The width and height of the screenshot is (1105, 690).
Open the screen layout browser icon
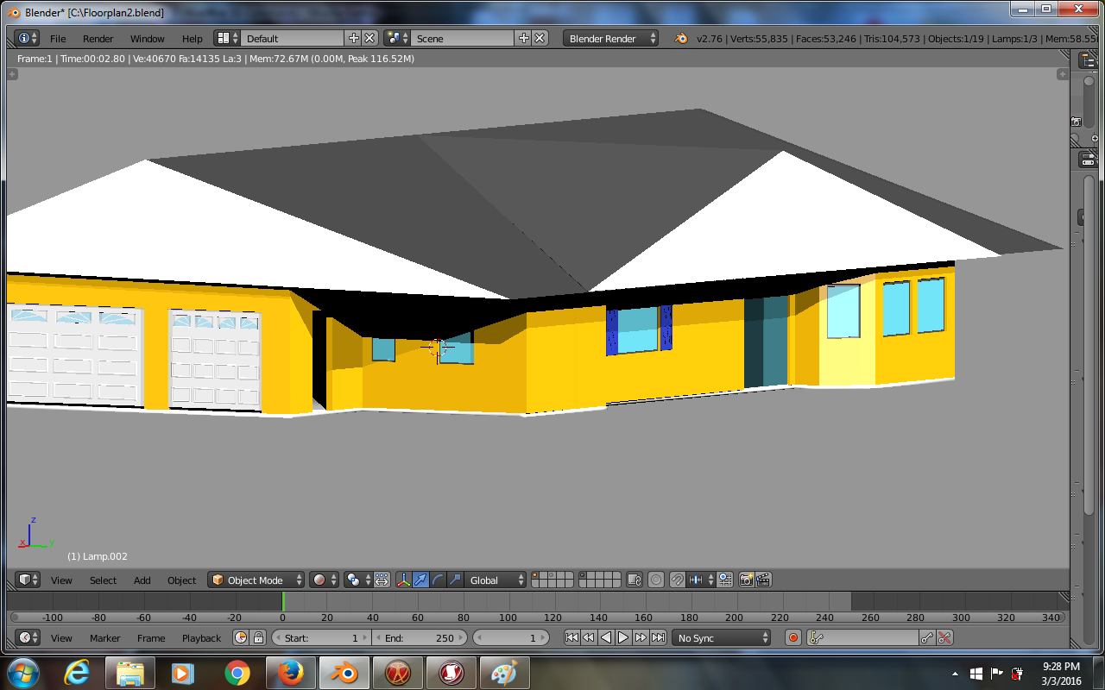pyautogui.click(x=227, y=38)
